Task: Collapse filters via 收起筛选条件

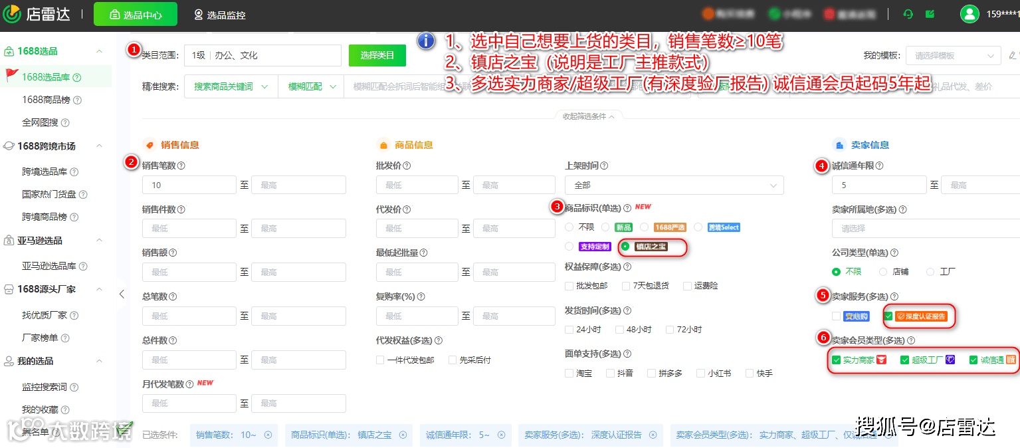Action: (589, 116)
